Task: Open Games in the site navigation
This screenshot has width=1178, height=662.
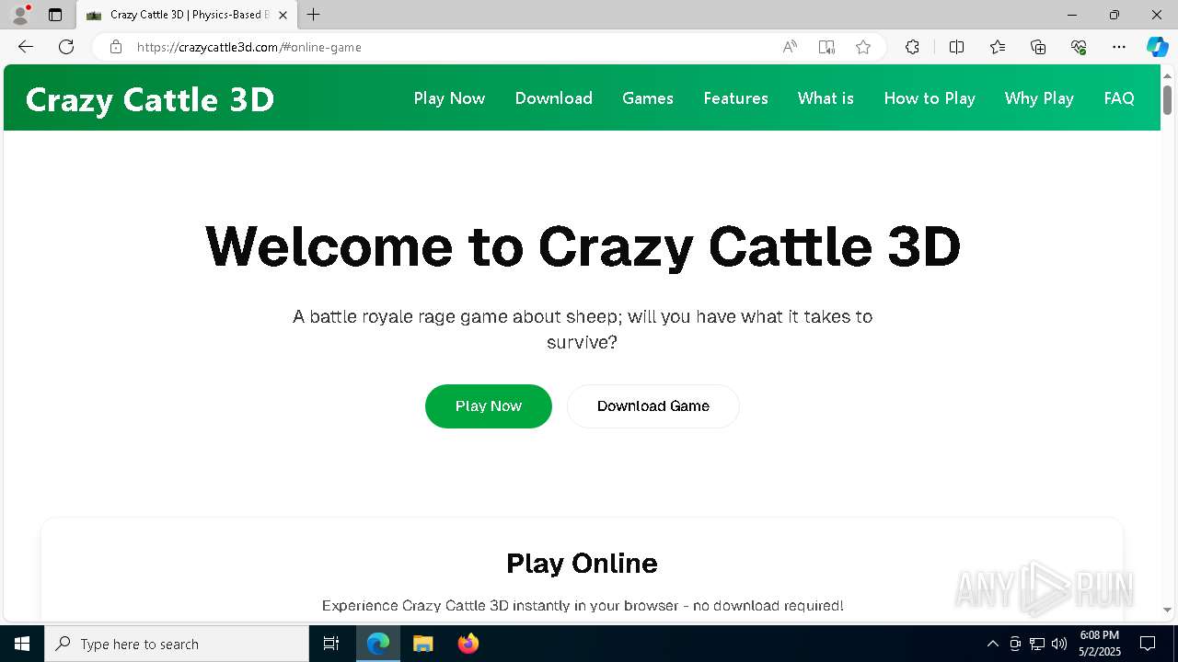Action: coord(648,98)
